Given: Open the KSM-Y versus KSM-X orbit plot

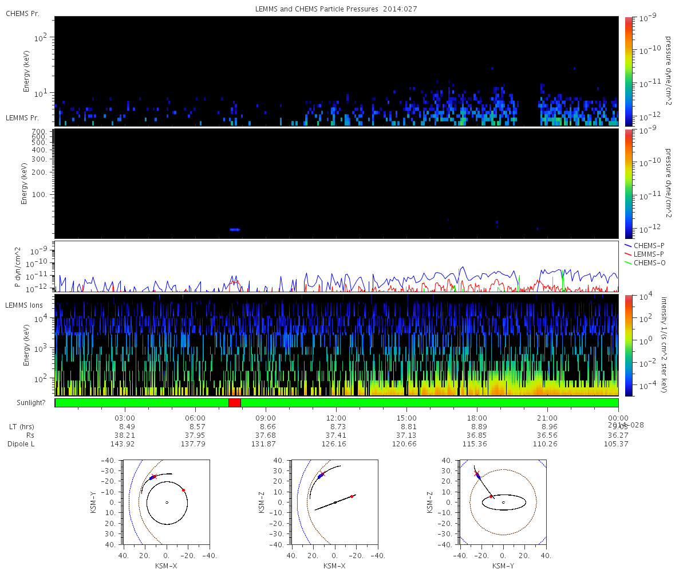Looking at the screenshot, I should (x=167, y=503).
